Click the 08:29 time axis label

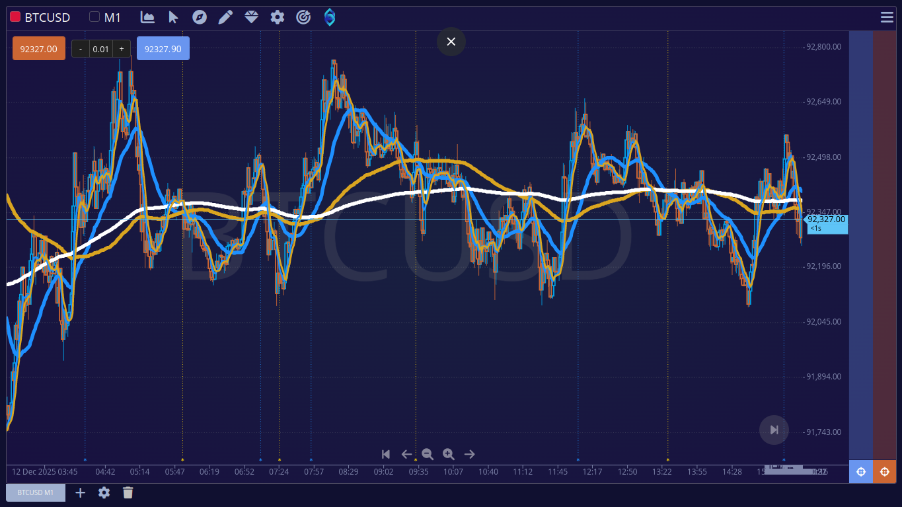(x=349, y=472)
